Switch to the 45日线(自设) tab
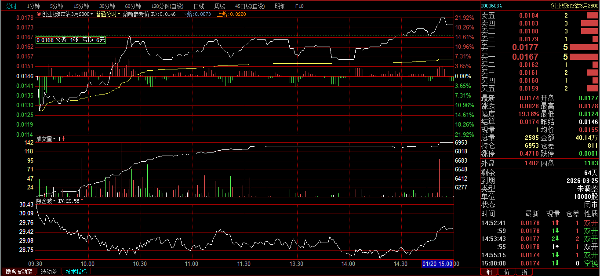 [x=250, y=6]
